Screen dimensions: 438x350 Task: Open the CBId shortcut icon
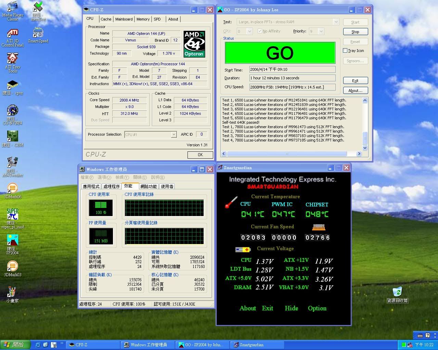point(12,136)
